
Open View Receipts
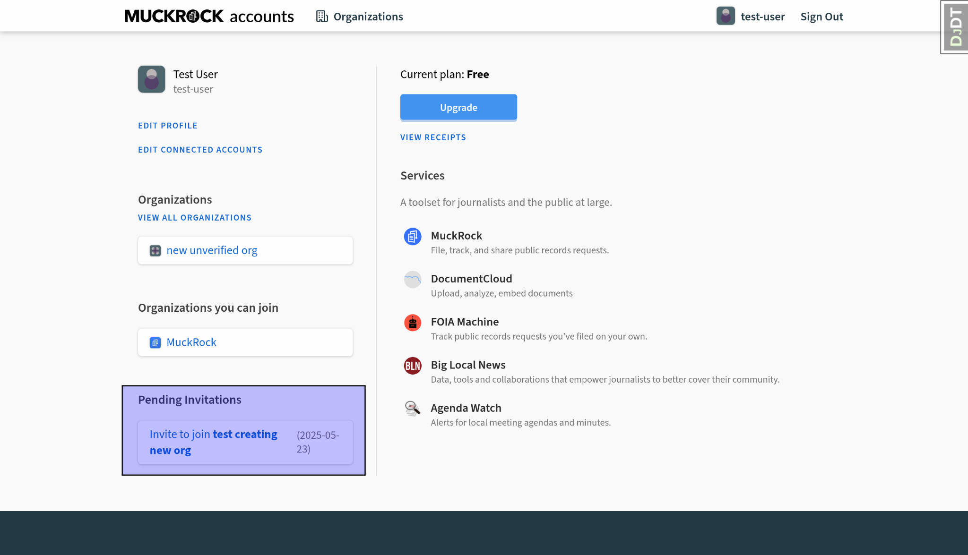click(433, 137)
